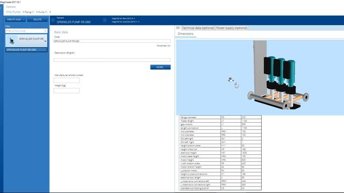
Task: Switch to Technical data (optional) tab
Action: pyautogui.click(x=198, y=28)
